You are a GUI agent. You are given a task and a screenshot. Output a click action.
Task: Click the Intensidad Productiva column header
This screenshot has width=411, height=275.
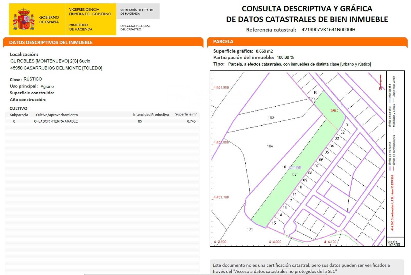click(151, 115)
